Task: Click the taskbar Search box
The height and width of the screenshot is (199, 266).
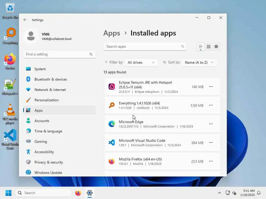Action: point(43,193)
